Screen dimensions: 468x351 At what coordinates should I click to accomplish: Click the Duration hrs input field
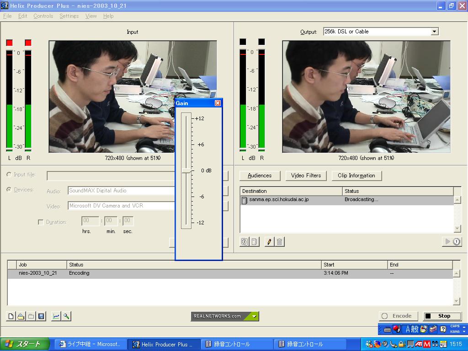point(90,221)
